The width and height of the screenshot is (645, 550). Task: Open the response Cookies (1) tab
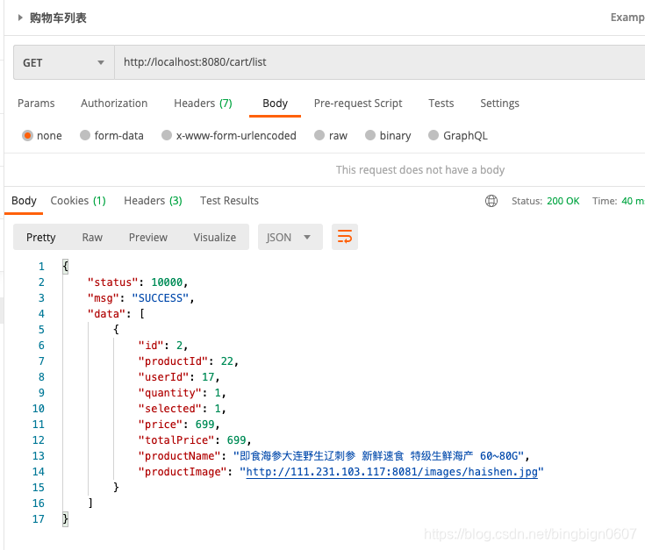78,201
